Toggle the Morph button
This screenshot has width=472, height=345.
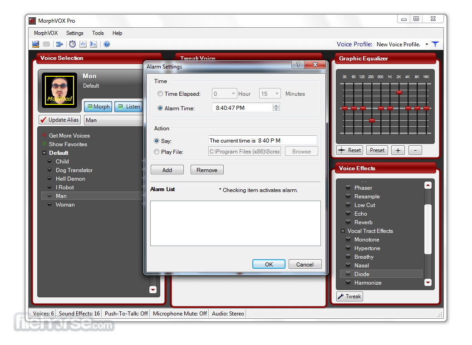point(98,107)
